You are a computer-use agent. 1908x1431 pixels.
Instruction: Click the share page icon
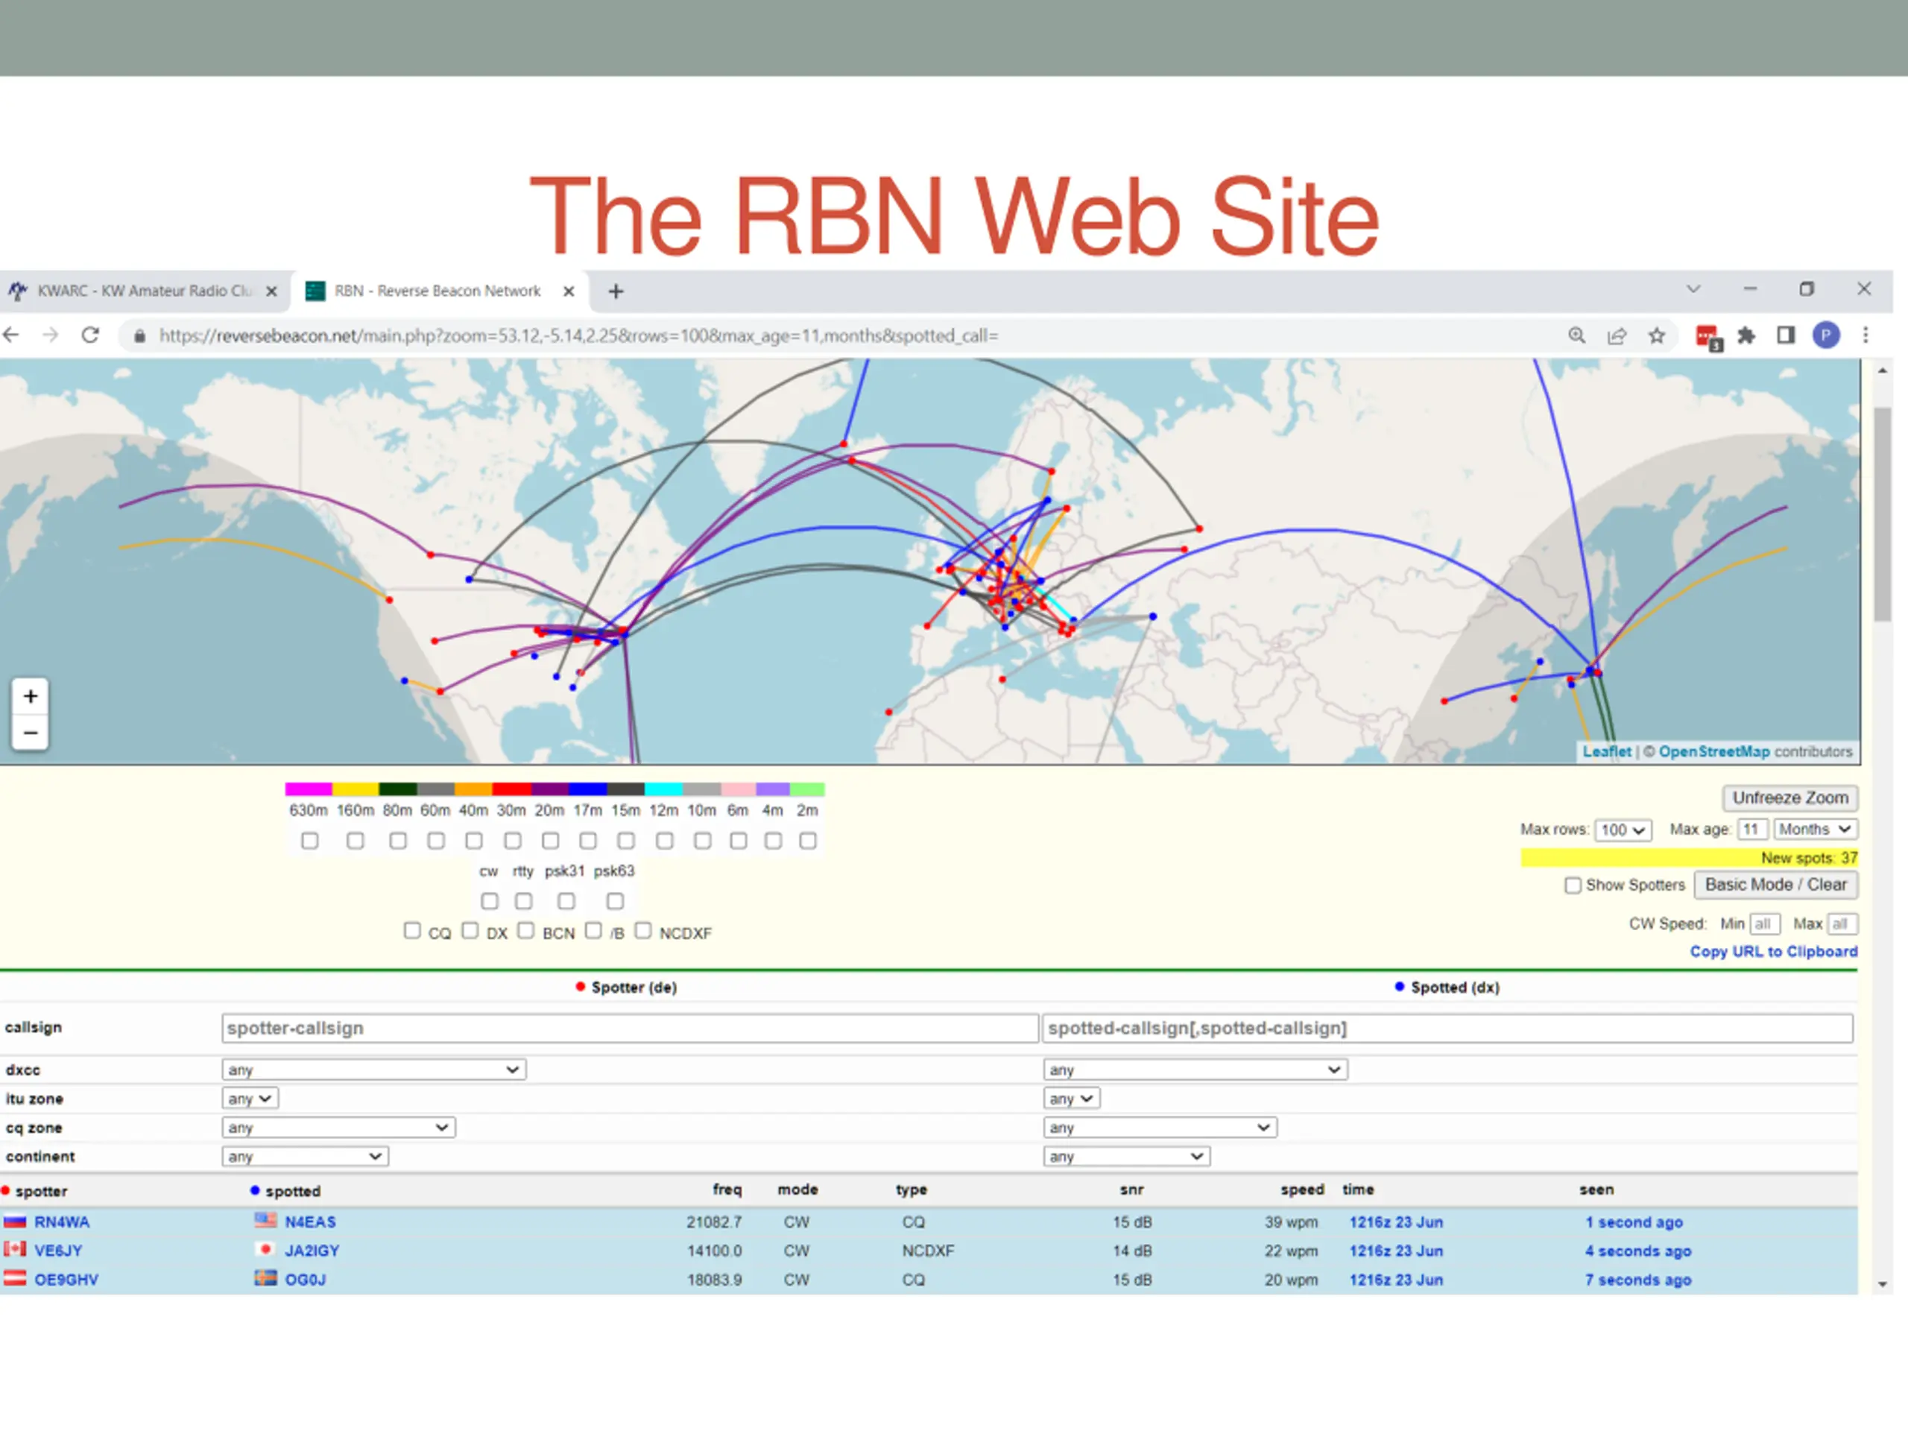click(x=1617, y=335)
